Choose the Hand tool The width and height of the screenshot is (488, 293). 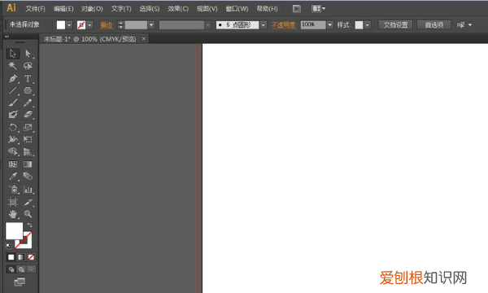tap(13, 214)
